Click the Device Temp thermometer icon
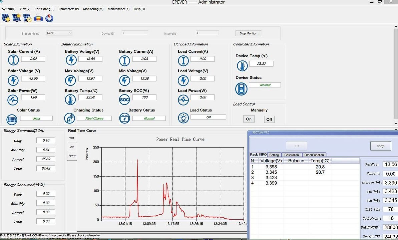Image resolution: width=398 pixels, height=240 pixels. [242, 66]
